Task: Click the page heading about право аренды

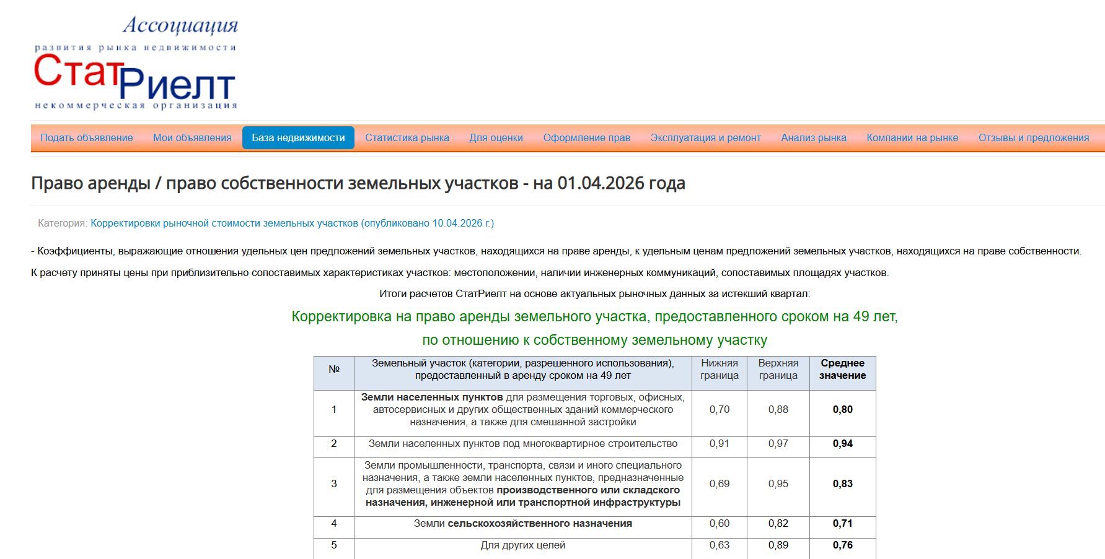Action: (358, 183)
